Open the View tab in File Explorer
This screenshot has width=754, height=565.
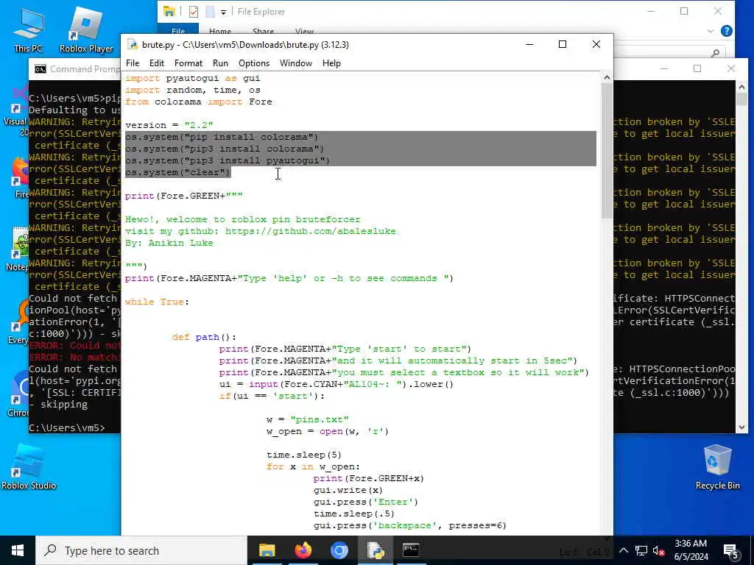click(304, 31)
